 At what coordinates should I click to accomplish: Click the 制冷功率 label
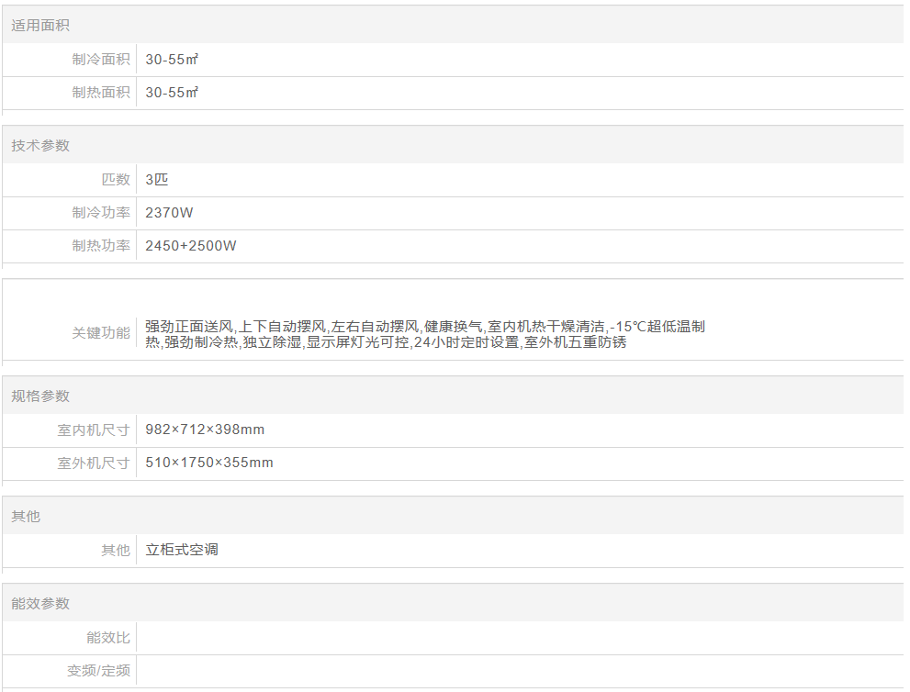(x=101, y=212)
